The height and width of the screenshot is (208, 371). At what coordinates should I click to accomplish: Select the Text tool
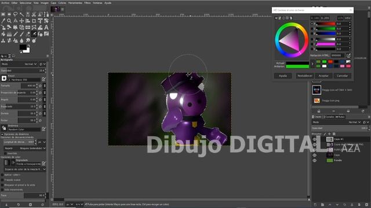(46, 27)
